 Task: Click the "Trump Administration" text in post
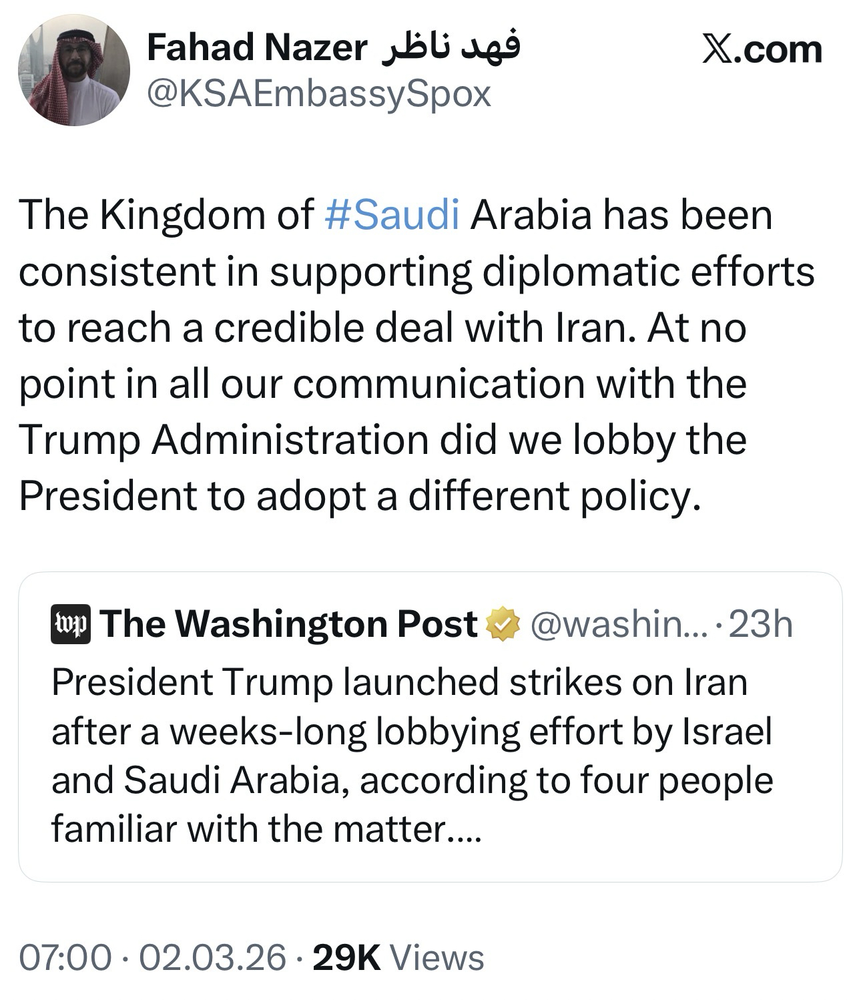224,440
